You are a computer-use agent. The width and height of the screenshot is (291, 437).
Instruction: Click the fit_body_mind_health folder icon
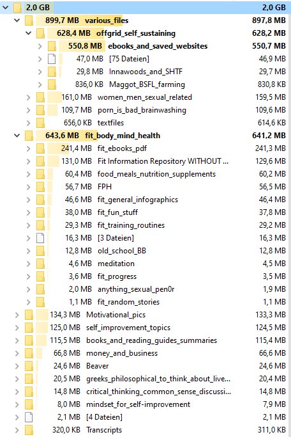[x=29, y=136]
